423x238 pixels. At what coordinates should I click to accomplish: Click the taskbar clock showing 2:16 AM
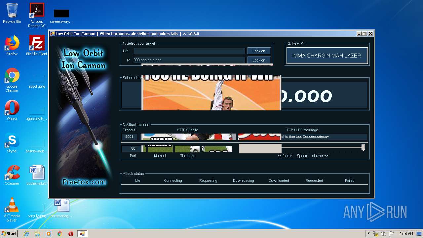click(x=406, y=234)
